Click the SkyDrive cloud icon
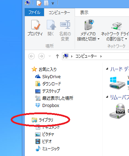Image resolution: width=129 pixels, height=156 pixels. 38,76
